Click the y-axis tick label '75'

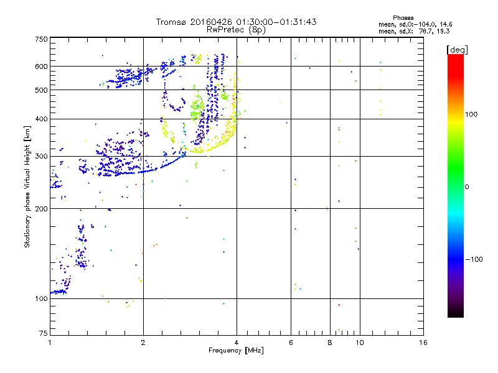tap(44, 333)
